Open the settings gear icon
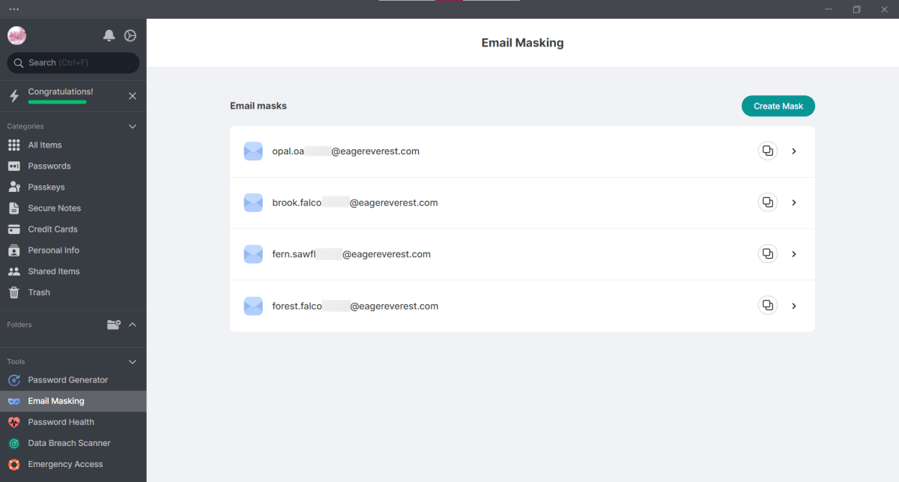The width and height of the screenshot is (899, 482). click(130, 35)
